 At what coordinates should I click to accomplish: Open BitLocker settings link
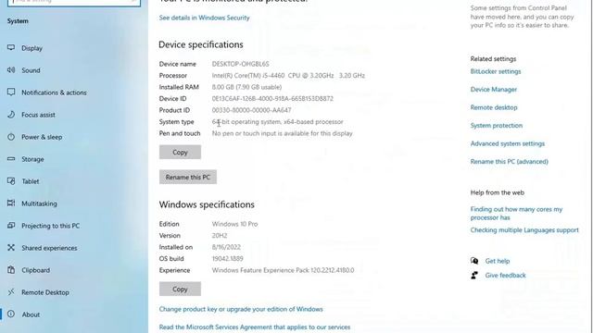pos(496,71)
